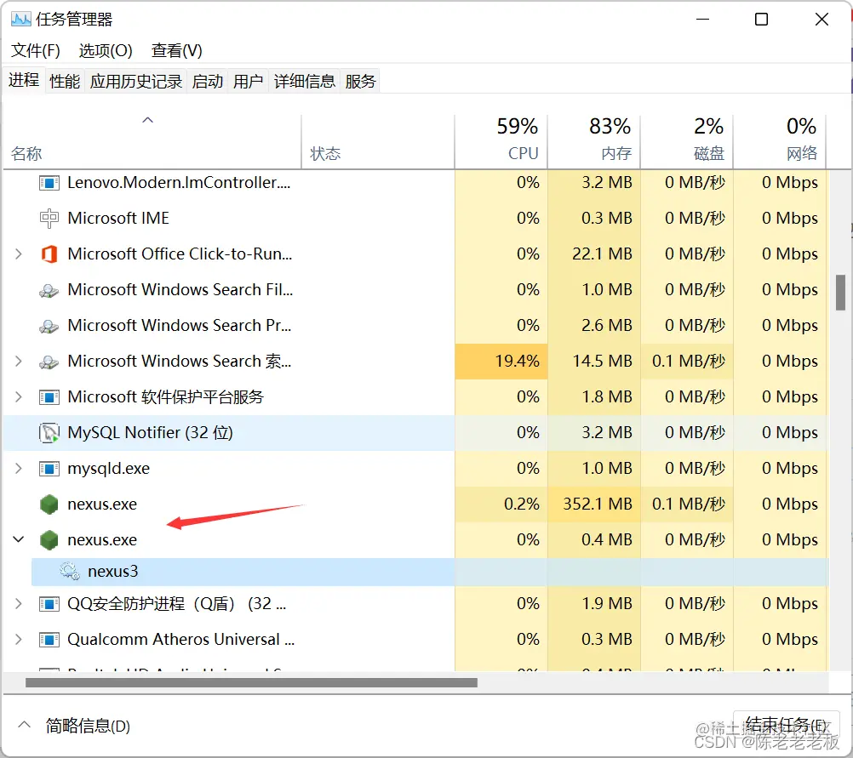Click the 352.1 MB memory value cell
The width and height of the screenshot is (853, 758).
594,504
